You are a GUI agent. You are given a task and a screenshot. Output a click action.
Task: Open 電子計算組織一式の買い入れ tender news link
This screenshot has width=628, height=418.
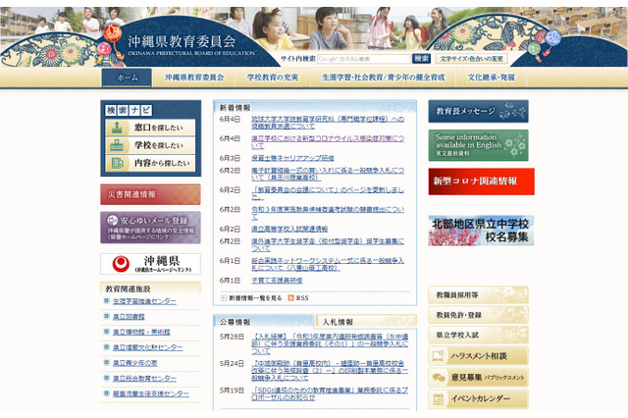tap(328, 174)
